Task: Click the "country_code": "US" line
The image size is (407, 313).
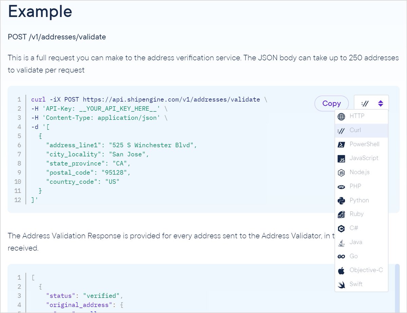Action: (83, 182)
